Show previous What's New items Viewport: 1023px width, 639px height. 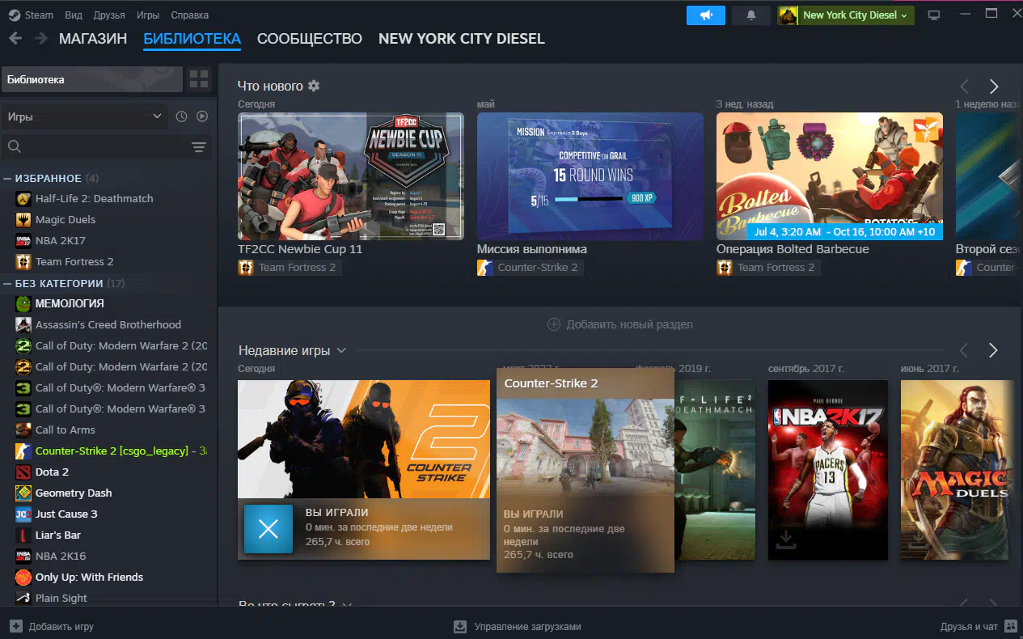[964, 87]
